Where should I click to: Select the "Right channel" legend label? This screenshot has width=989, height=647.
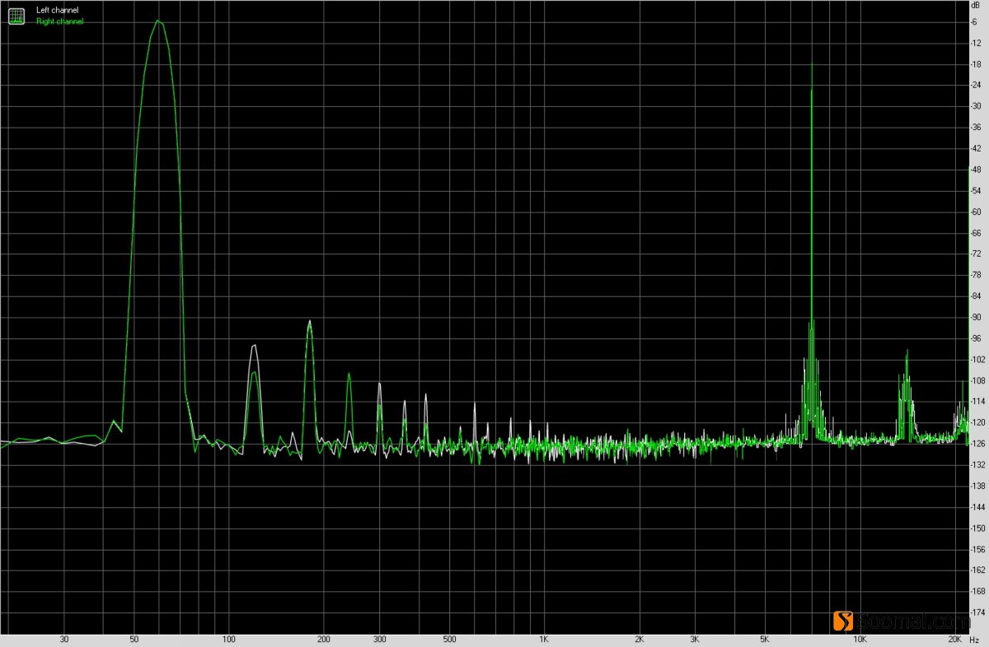coord(60,21)
